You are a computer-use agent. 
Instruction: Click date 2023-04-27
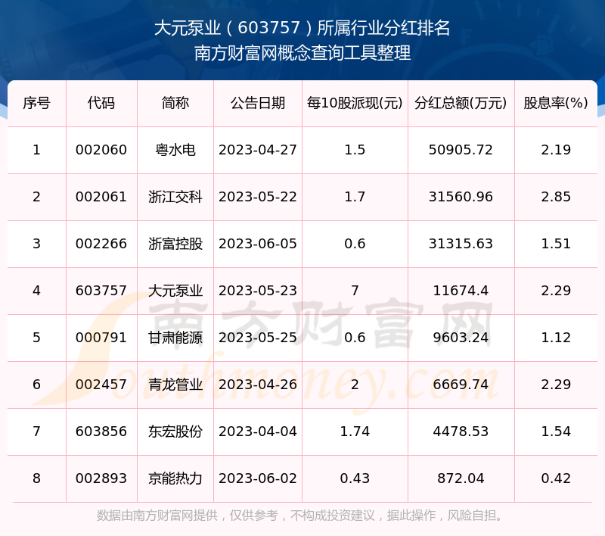coord(258,150)
